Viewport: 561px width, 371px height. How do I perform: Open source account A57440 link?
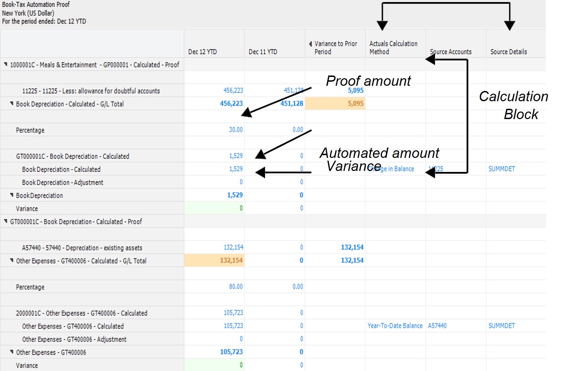point(437,326)
